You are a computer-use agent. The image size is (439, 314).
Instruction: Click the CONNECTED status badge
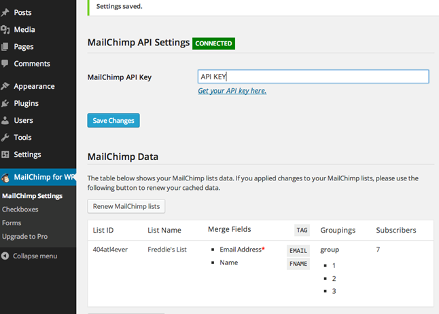coord(213,43)
